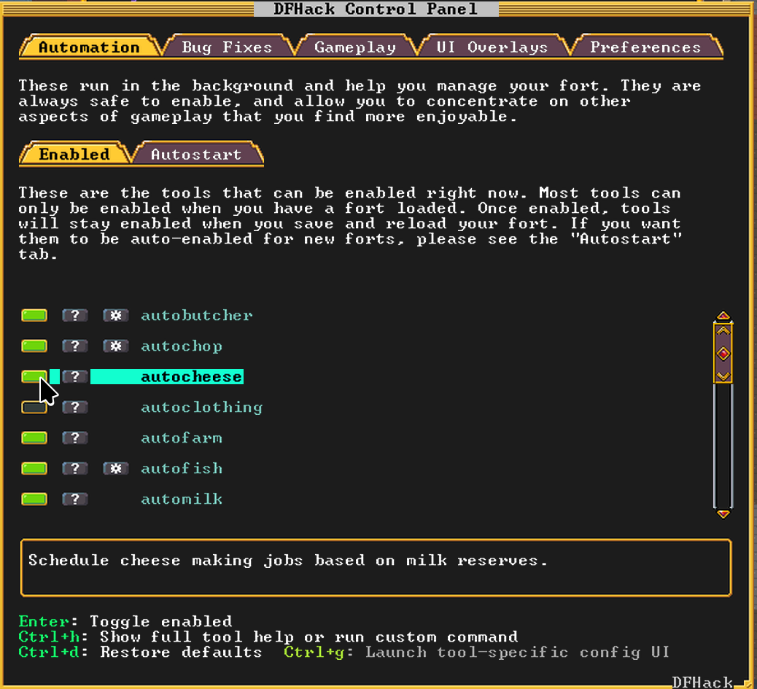Click the automilk help question mark icon
The width and height of the screenshot is (757, 689).
(x=74, y=499)
